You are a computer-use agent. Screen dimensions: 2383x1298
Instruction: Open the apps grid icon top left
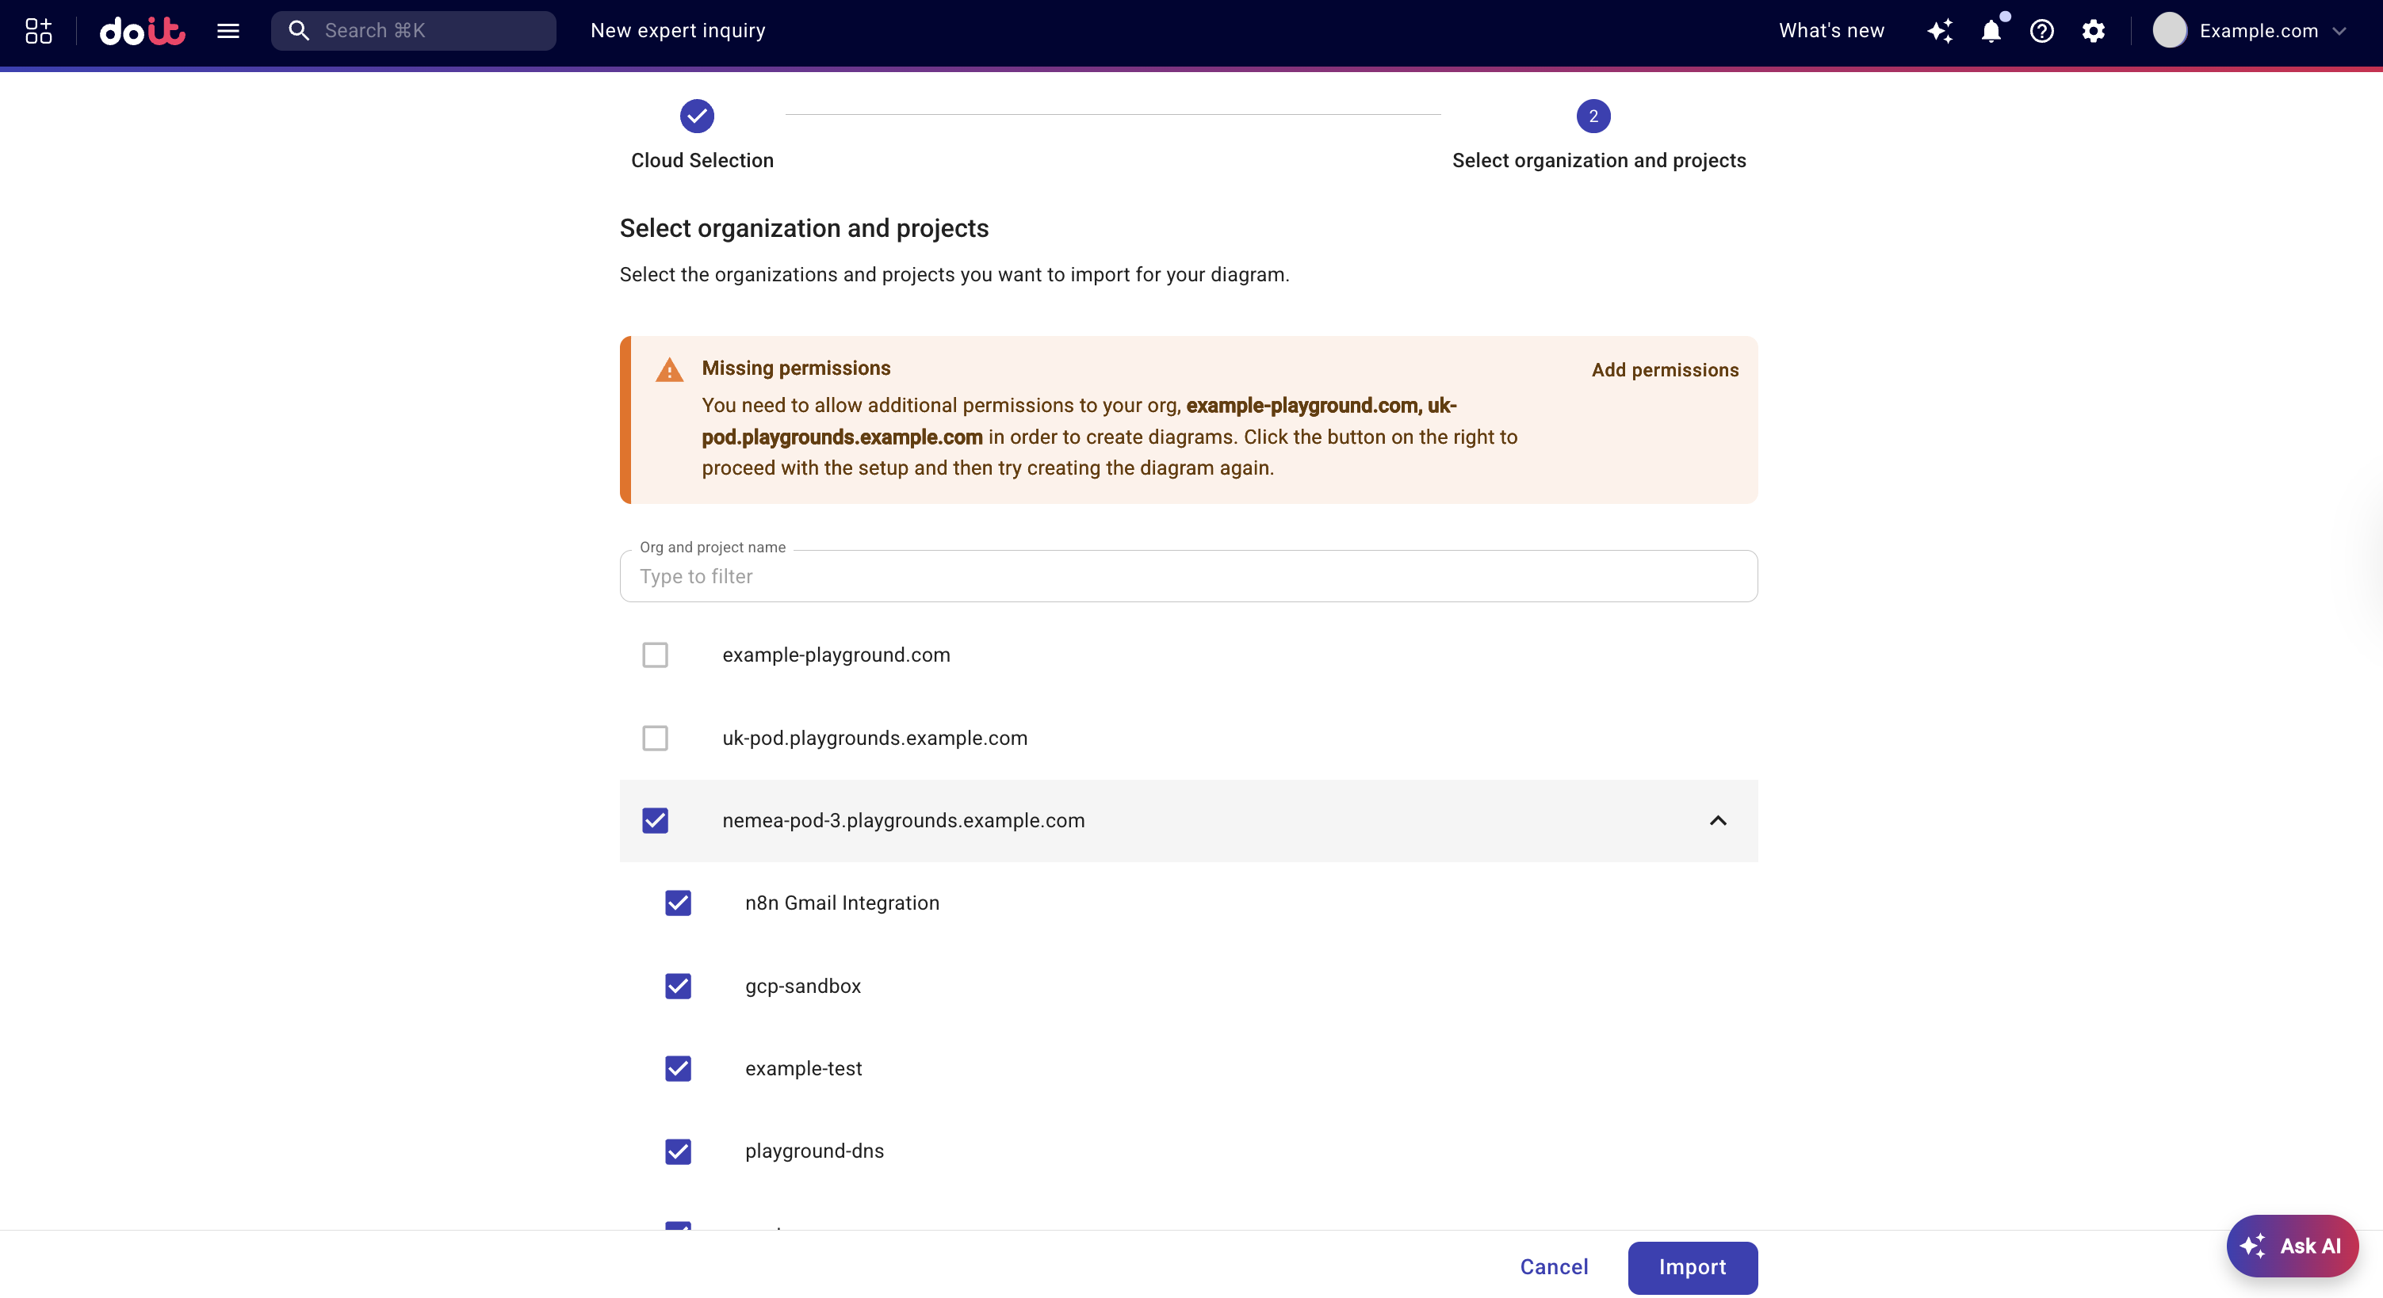(x=37, y=30)
